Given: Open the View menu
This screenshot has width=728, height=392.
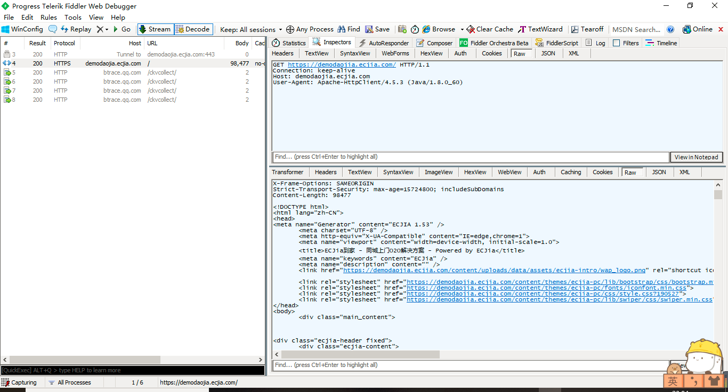Looking at the screenshot, I should tap(96, 18).
